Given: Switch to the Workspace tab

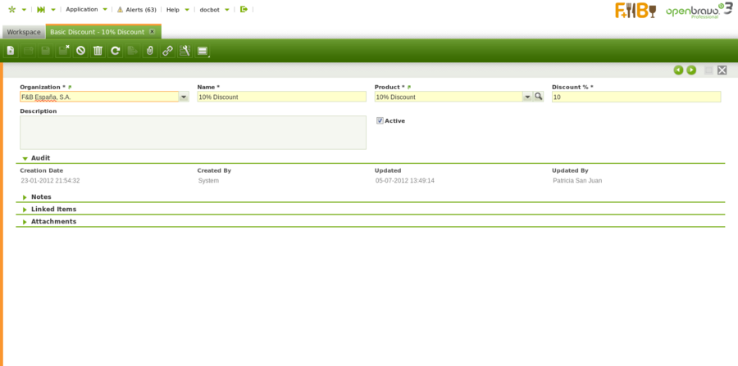Looking at the screenshot, I should (x=24, y=31).
